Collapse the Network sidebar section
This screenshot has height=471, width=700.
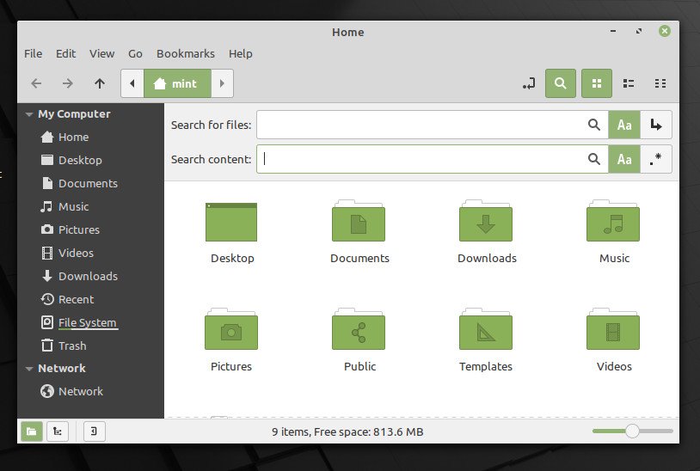click(29, 369)
